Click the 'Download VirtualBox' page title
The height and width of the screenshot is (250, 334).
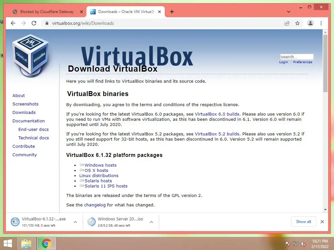click(113, 69)
